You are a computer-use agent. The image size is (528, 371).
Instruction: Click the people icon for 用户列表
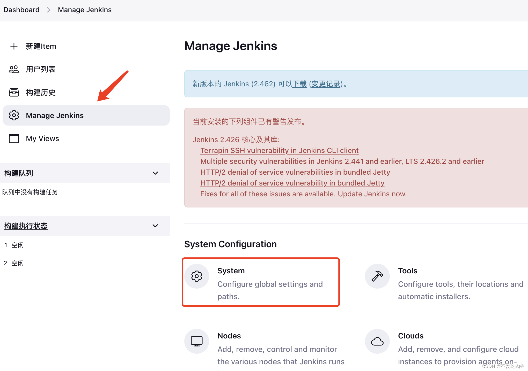point(14,69)
